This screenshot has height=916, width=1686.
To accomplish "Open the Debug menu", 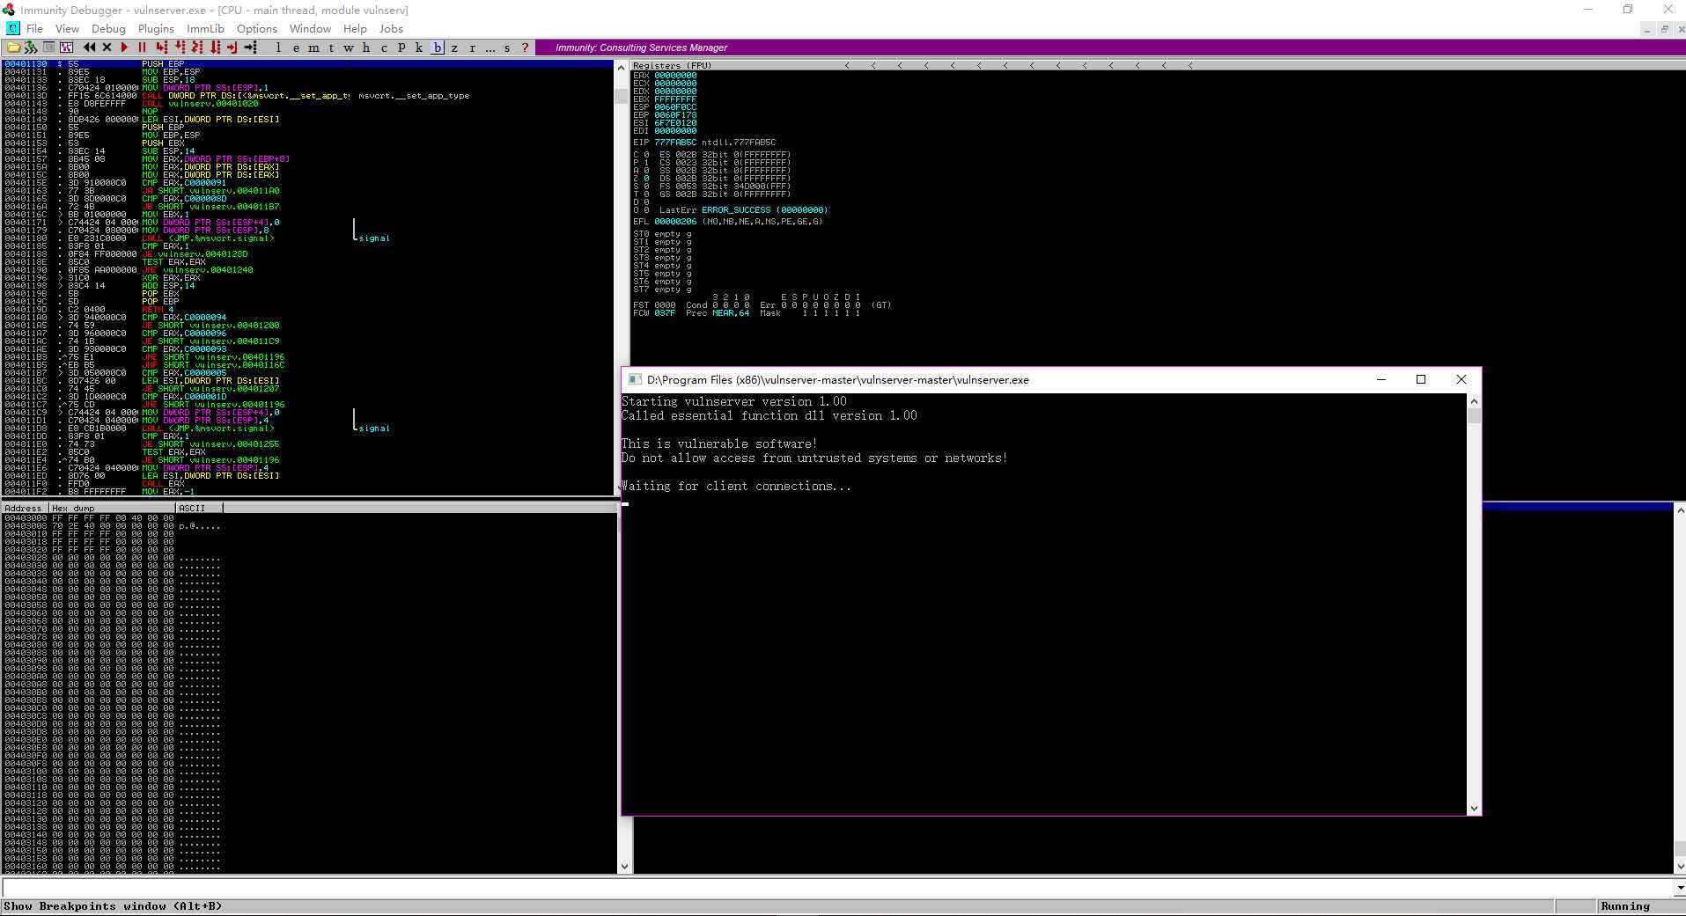I will click(x=108, y=29).
